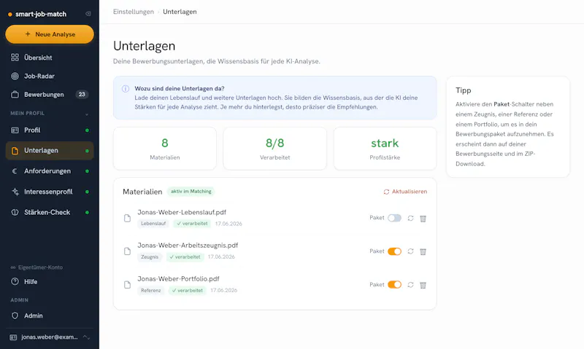Click the Einstellungen breadcrumb link

point(134,12)
